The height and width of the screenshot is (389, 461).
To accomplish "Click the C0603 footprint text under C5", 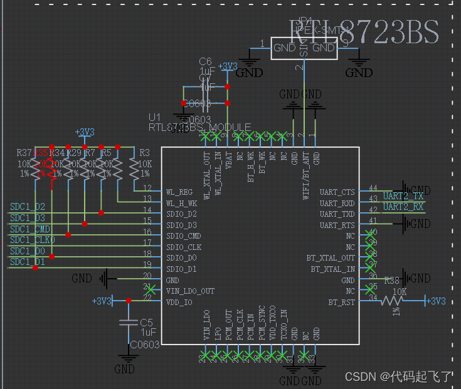I will (x=145, y=345).
